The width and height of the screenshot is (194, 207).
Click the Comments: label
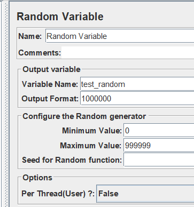coord(40,53)
